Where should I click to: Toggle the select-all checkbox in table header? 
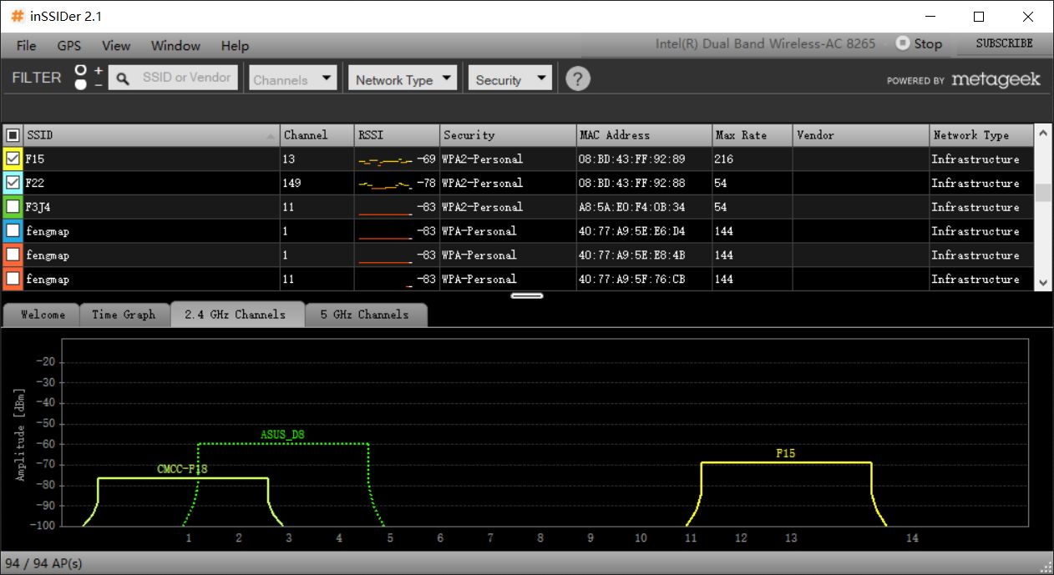coord(13,135)
